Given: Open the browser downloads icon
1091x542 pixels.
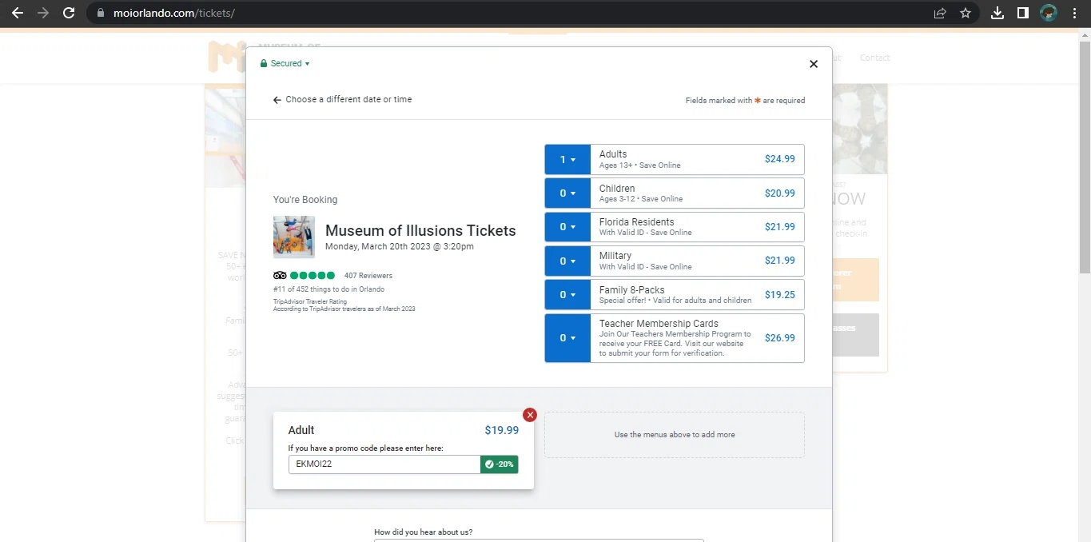Looking at the screenshot, I should pos(997,13).
